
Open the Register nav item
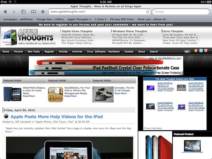pyautogui.click(x=49, y=52)
